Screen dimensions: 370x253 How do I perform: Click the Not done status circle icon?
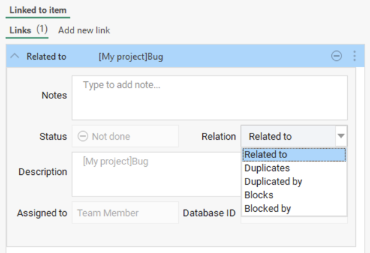[83, 137]
